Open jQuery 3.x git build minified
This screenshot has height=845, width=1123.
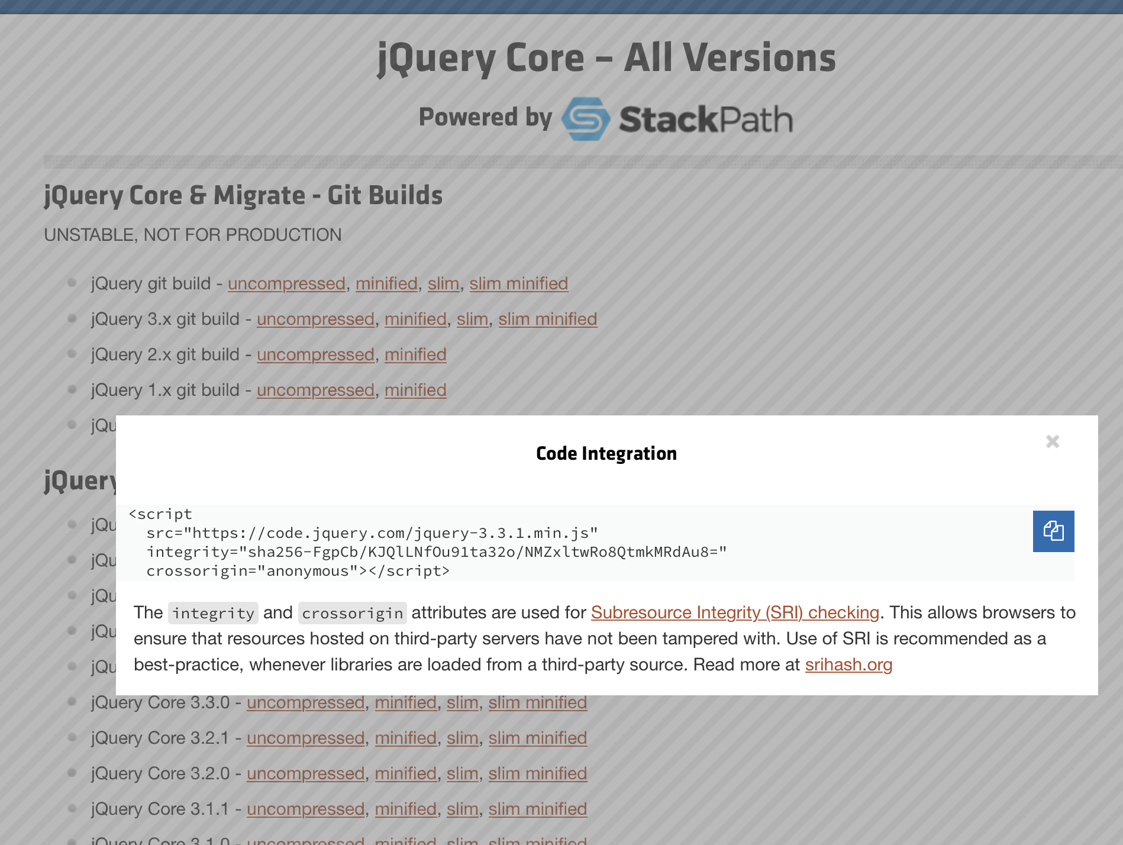[415, 319]
